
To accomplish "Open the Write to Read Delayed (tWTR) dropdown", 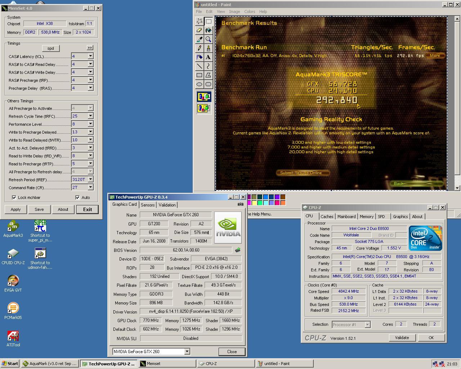I will point(90,140).
